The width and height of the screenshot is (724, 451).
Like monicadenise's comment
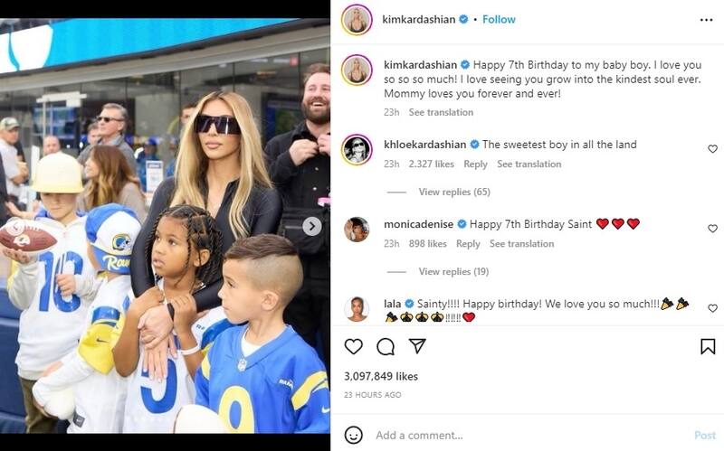click(712, 229)
